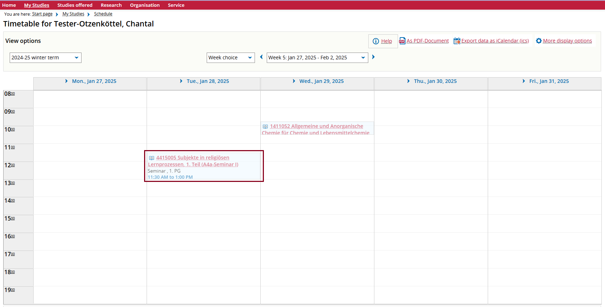Image resolution: width=605 pixels, height=307 pixels.
Task: Open the Studies offered menu
Action: 75,5
